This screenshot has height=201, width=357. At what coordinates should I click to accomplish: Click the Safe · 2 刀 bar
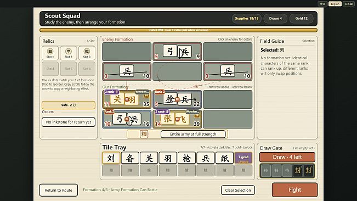click(x=69, y=105)
